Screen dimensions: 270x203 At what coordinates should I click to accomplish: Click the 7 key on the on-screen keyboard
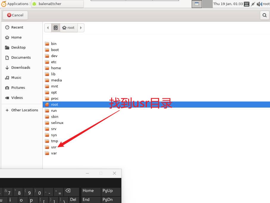pyautogui.click(x=8, y=192)
